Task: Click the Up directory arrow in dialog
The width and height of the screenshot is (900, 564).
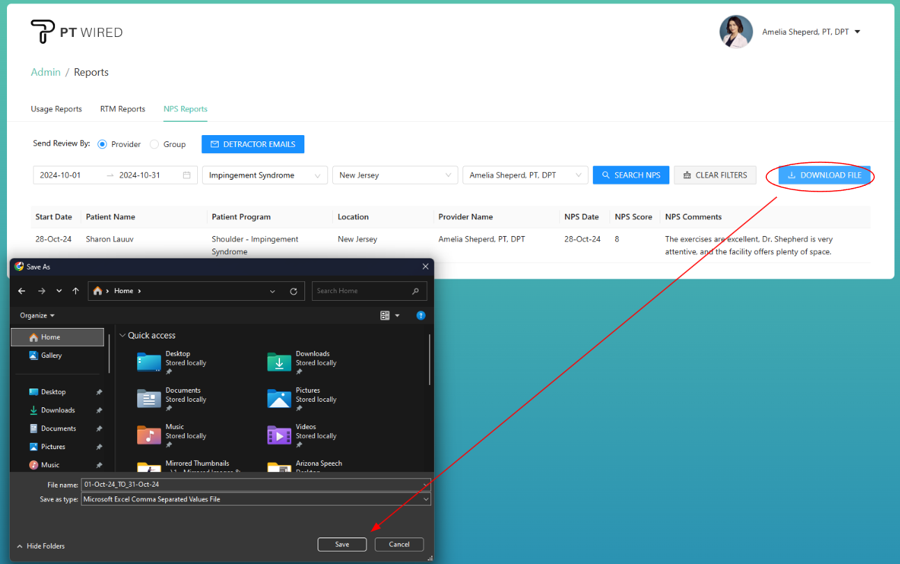Action: 75,291
